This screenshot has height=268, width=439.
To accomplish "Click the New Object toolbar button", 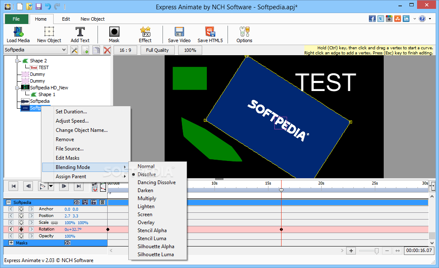I will (x=49, y=35).
